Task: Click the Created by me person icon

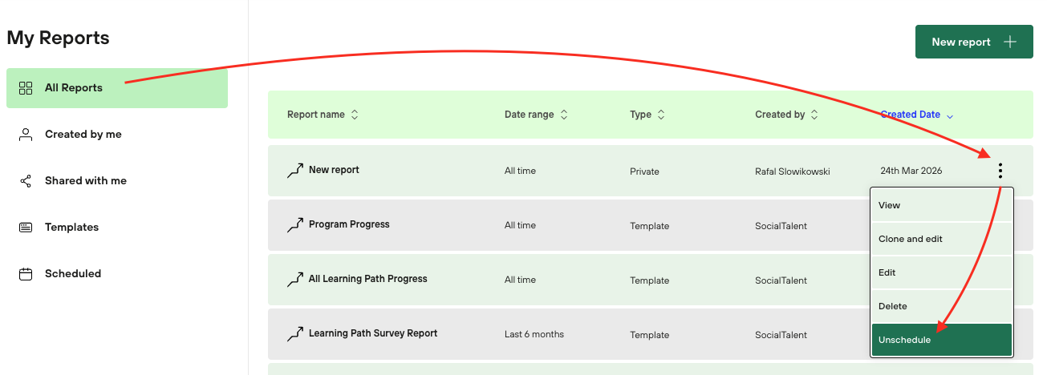Action: click(x=26, y=135)
